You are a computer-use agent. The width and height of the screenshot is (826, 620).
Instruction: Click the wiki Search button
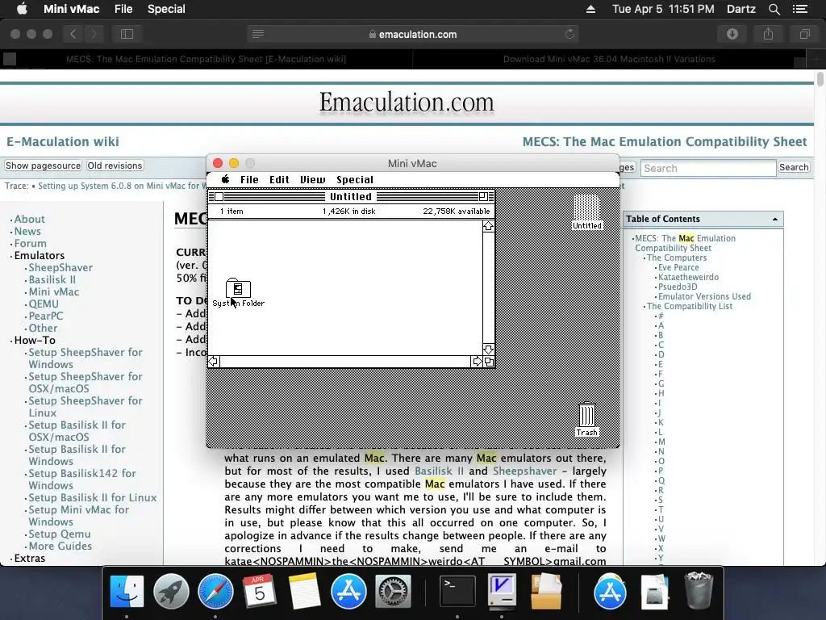pyautogui.click(x=794, y=167)
